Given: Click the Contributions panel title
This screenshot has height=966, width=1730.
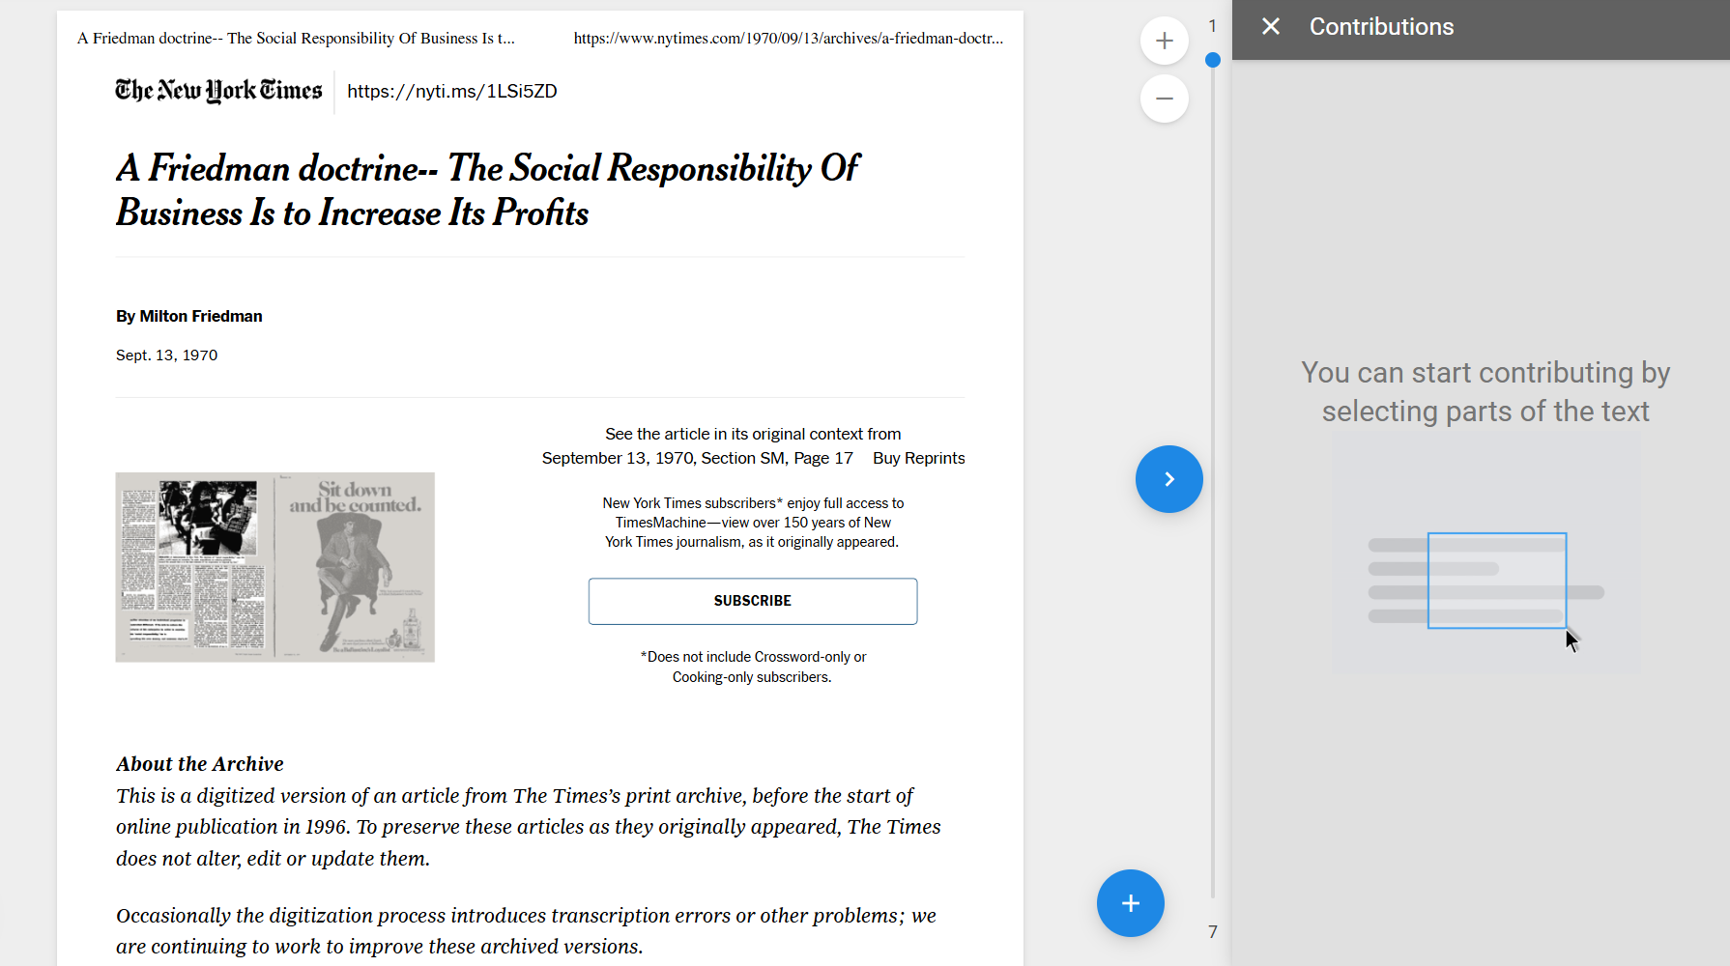Looking at the screenshot, I should click(x=1382, y=27).
